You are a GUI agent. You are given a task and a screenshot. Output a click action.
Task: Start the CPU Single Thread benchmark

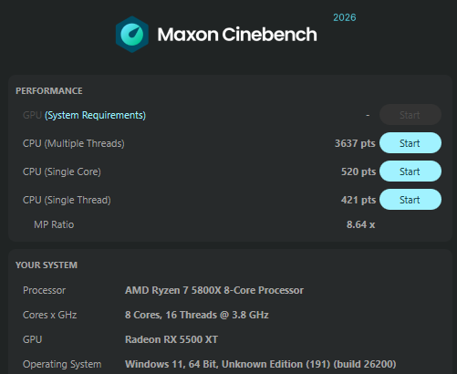410,200
